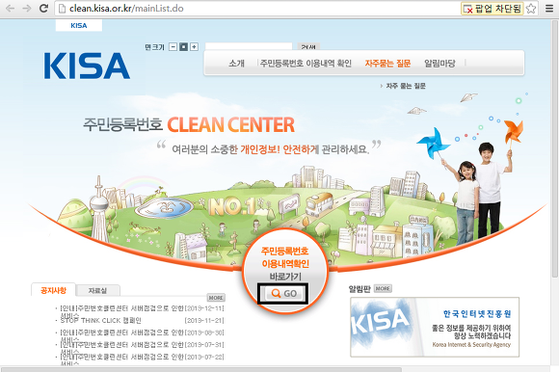Image resolution: width=559 pixels, height=372 pixels.
Task: Click MORE button beside 알림판
Action: click(383, 288)
